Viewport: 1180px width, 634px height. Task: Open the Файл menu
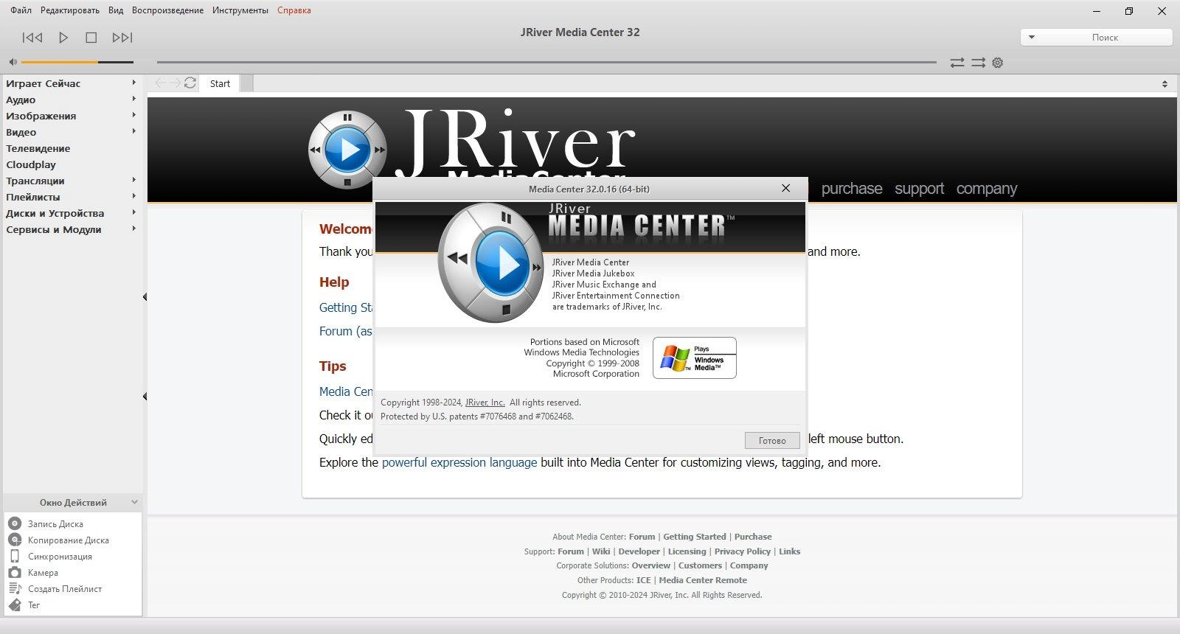[21, 10]
